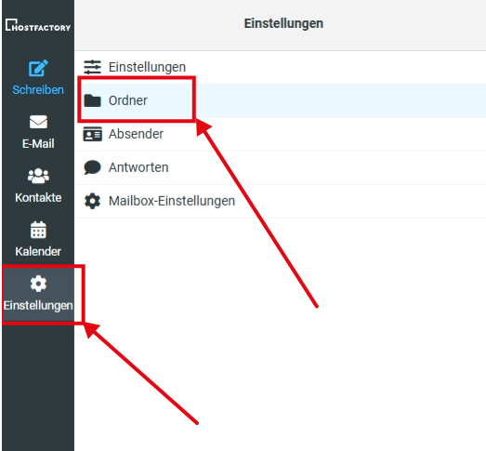486x451 pixels.
Task: Click the ID card icon beside Absender
Action: [92, 134]
